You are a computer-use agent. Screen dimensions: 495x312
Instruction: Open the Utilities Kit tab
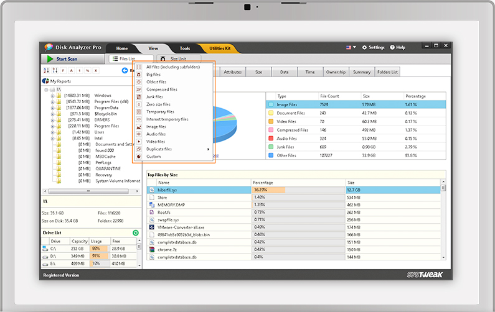220,48
